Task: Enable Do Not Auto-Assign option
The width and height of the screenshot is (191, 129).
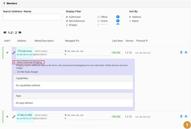Action: pos(14,72)
